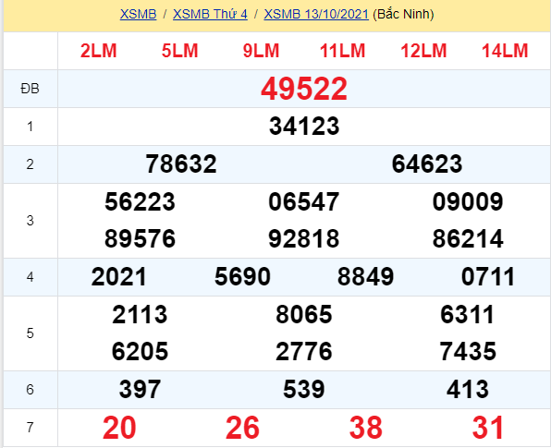Click fifth prize number 8065
Screen dimensions: 551x448
click(304, 314)
